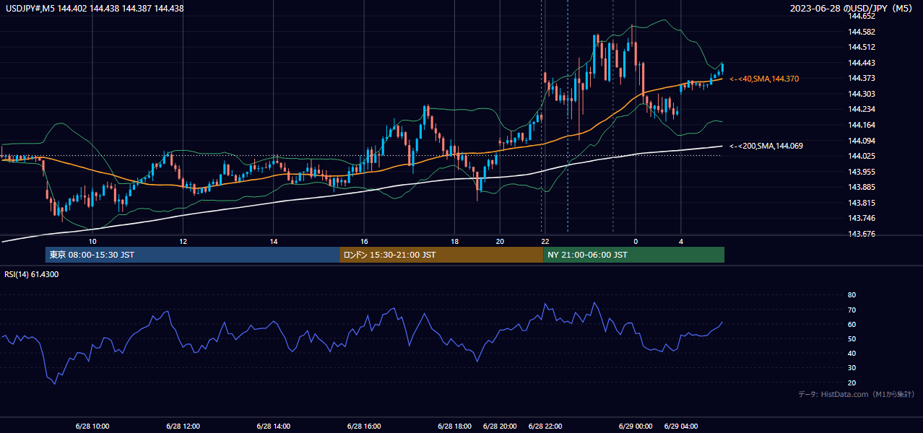Click hour label 22 under the price chart
923x433 pixels.
click(x=545, y=241)
